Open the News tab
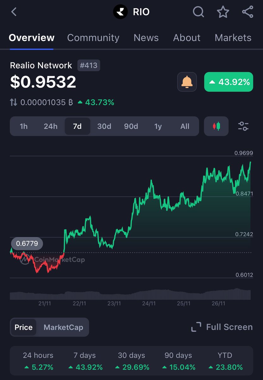This screenshot has height=380, width=263. (x=146, y=38)
